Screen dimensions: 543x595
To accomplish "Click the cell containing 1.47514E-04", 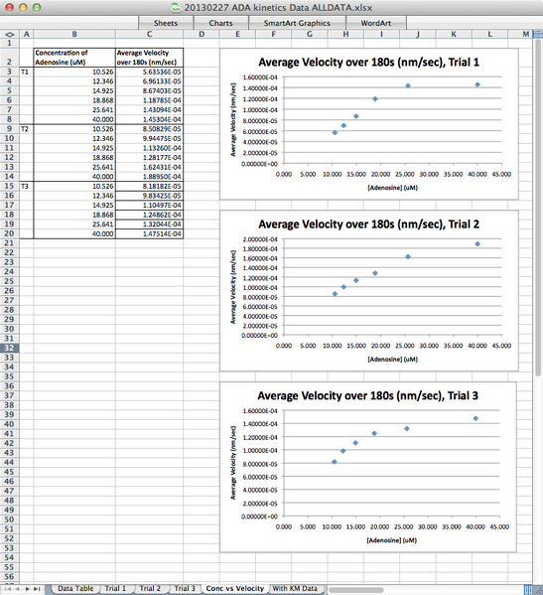I will coord(150,233).
